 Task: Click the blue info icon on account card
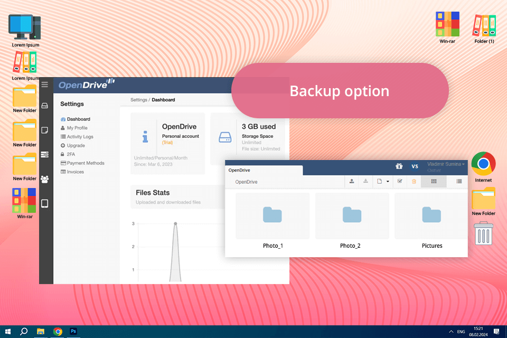(x=145, y=136)
